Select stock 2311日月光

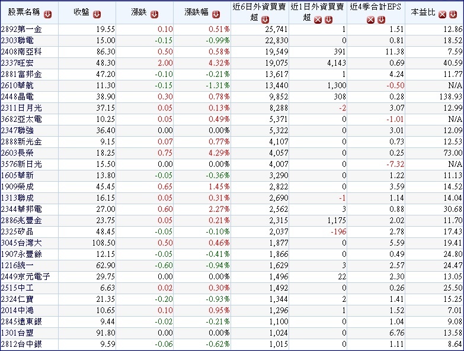(x=21, y=108)
